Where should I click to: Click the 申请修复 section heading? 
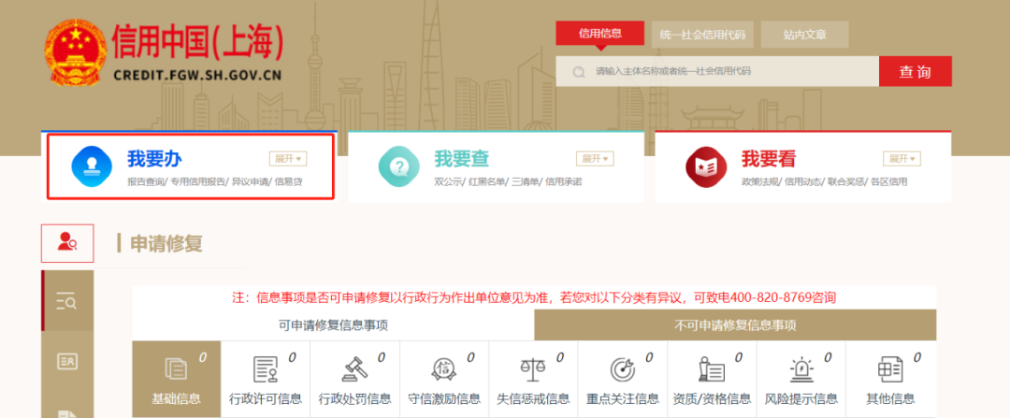pos(166,243)
